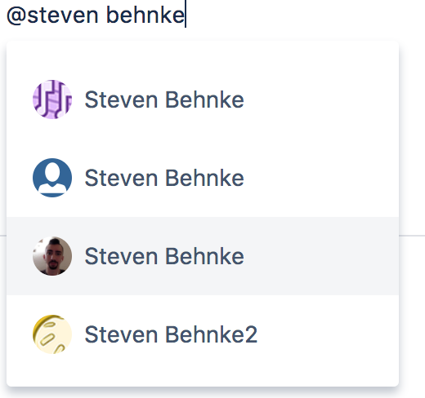This screenshot has height=398, width=425.
Task: Click the purple patterned avatar icon
Action: [x=52, y=99]
